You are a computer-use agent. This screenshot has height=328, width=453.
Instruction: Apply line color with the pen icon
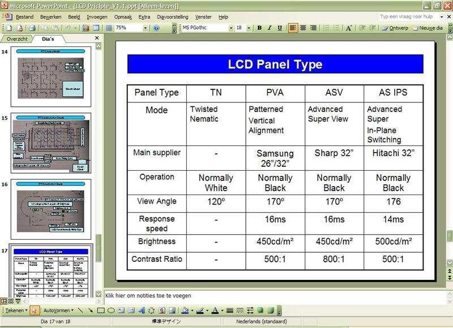coord(200,310)
